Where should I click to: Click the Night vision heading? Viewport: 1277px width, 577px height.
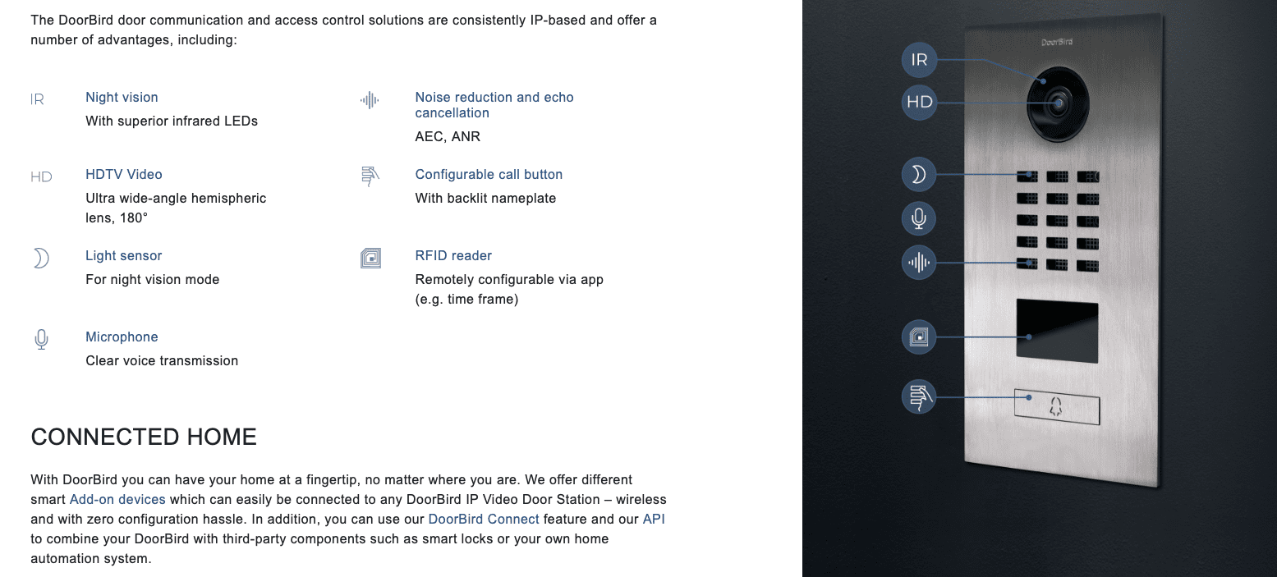(x=122, y=97)
